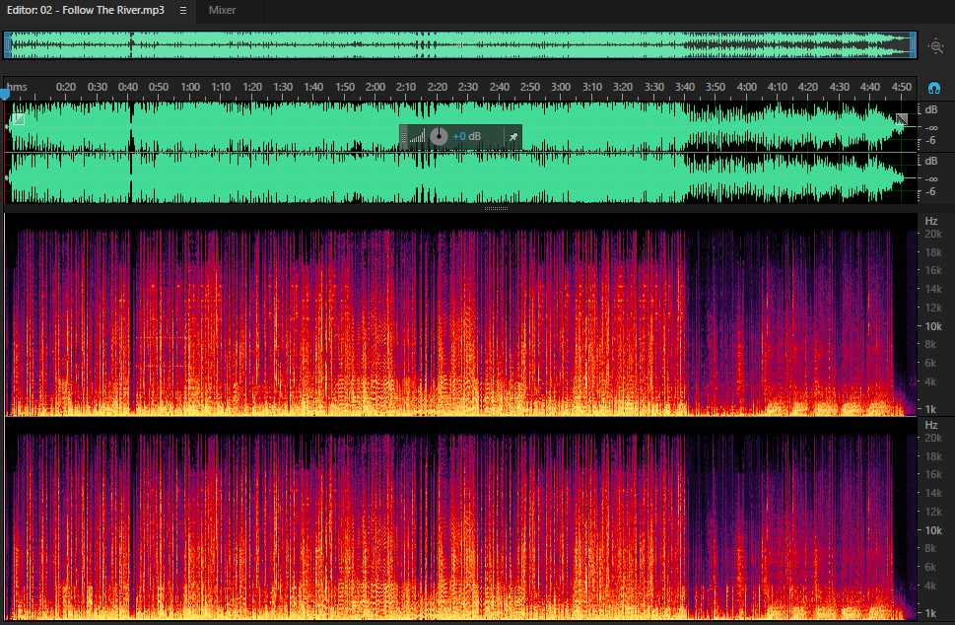955x625 pixels.
Task: Click the fade out handle icon
Action: click(x=902, y=119)
